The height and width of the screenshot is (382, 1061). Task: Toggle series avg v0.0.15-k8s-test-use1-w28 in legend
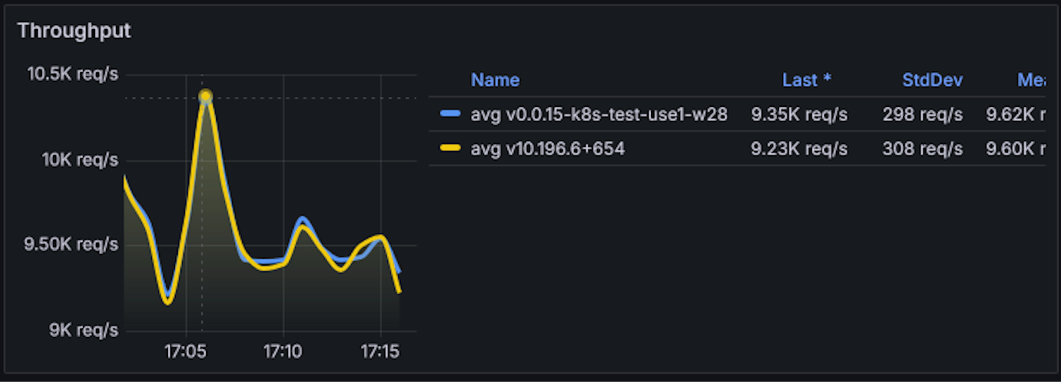599,114
